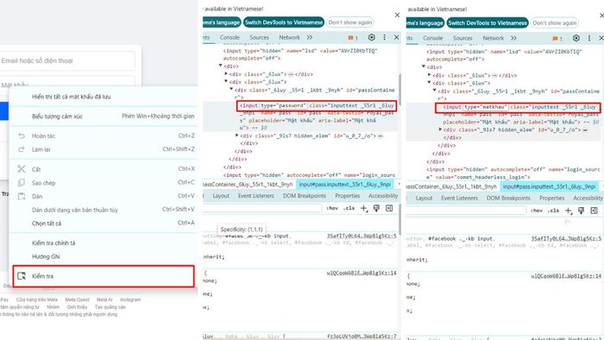Toggle :hov element state in the middle panel

[x=332, y=208]
